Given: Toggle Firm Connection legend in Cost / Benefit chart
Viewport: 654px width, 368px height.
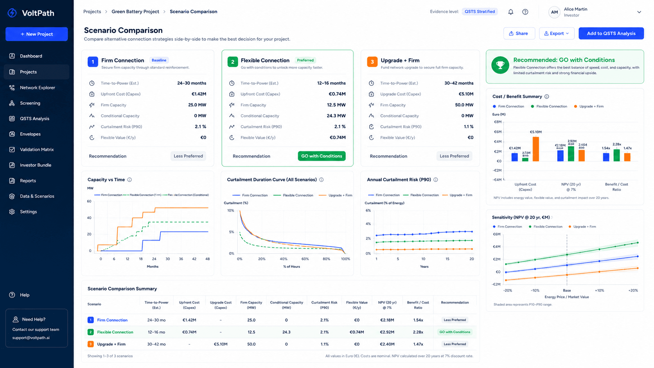Looking at the screenshot, I should click(x=508, y=106).
